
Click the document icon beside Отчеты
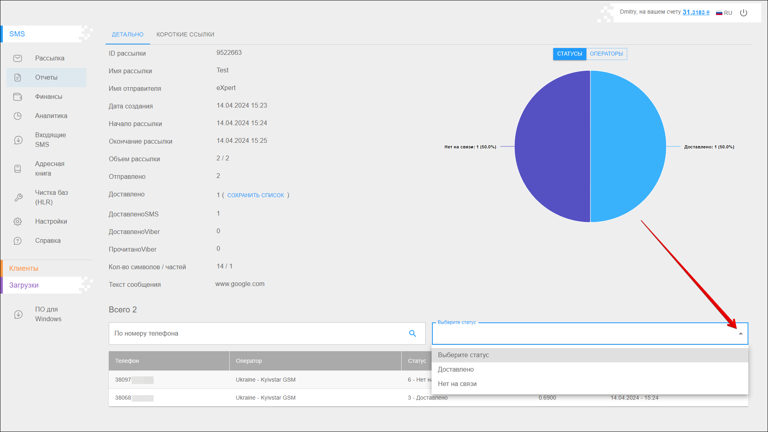pyautogui.click(x=18, y=78)
